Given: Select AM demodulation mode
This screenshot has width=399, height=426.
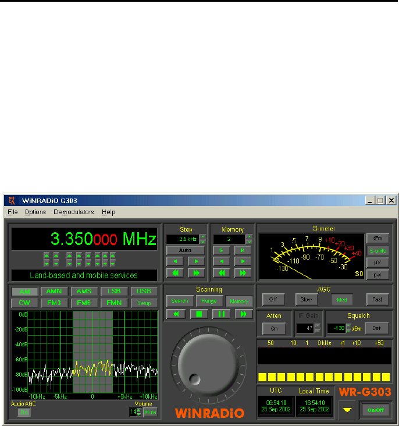Looking at the screenshot, I should (x=24, y=292).
